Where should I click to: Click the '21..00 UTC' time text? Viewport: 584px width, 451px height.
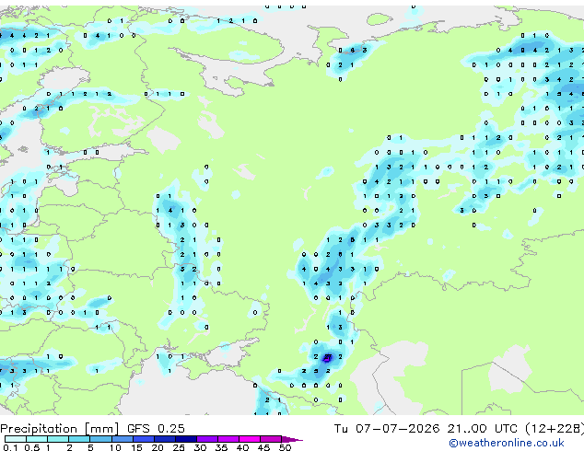click(x=483, y=429)
